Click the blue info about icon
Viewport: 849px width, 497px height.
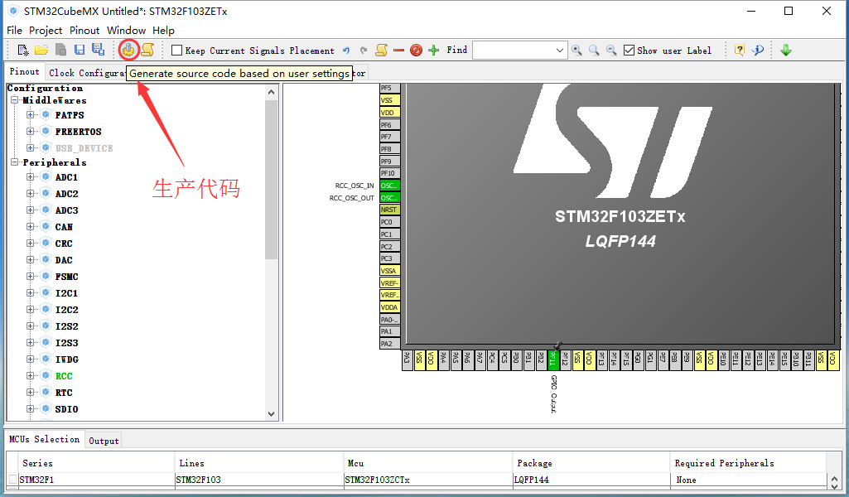click(x=758, y=51)
